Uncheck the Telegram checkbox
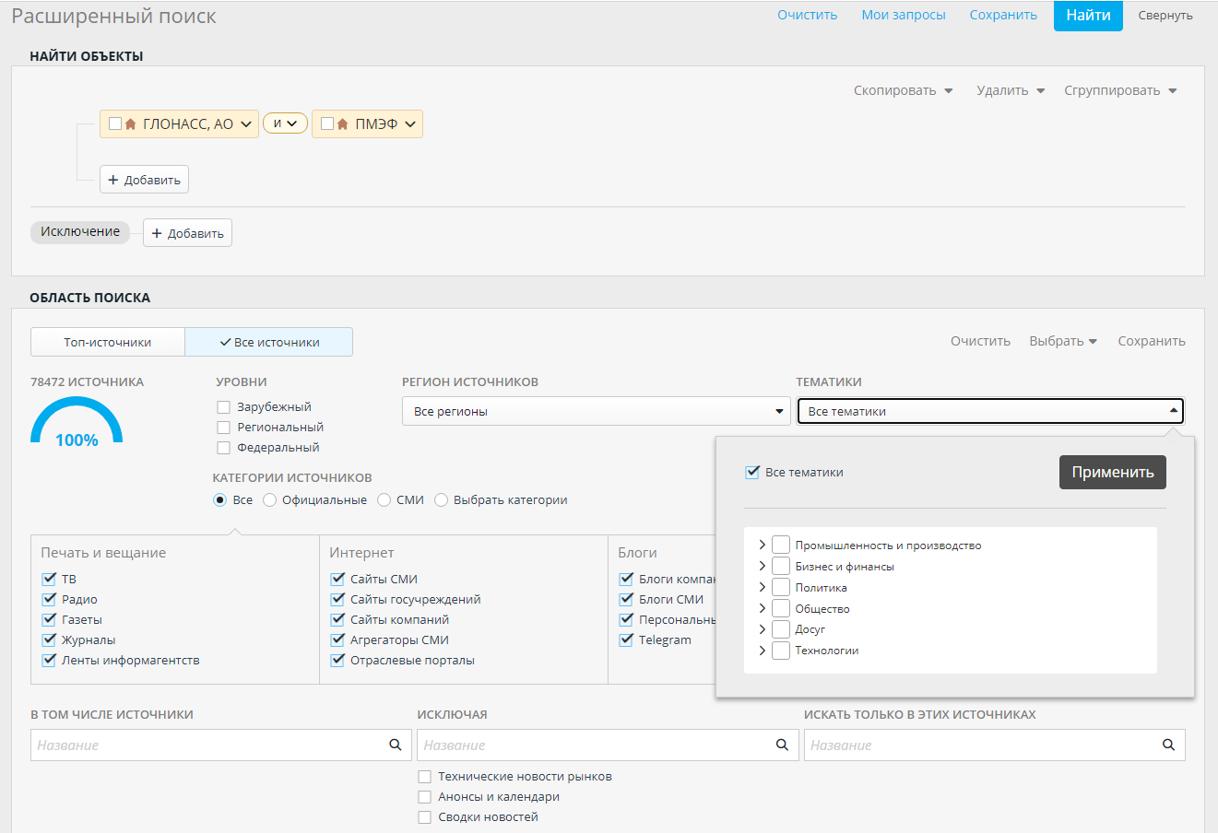 tap(627, 639)
